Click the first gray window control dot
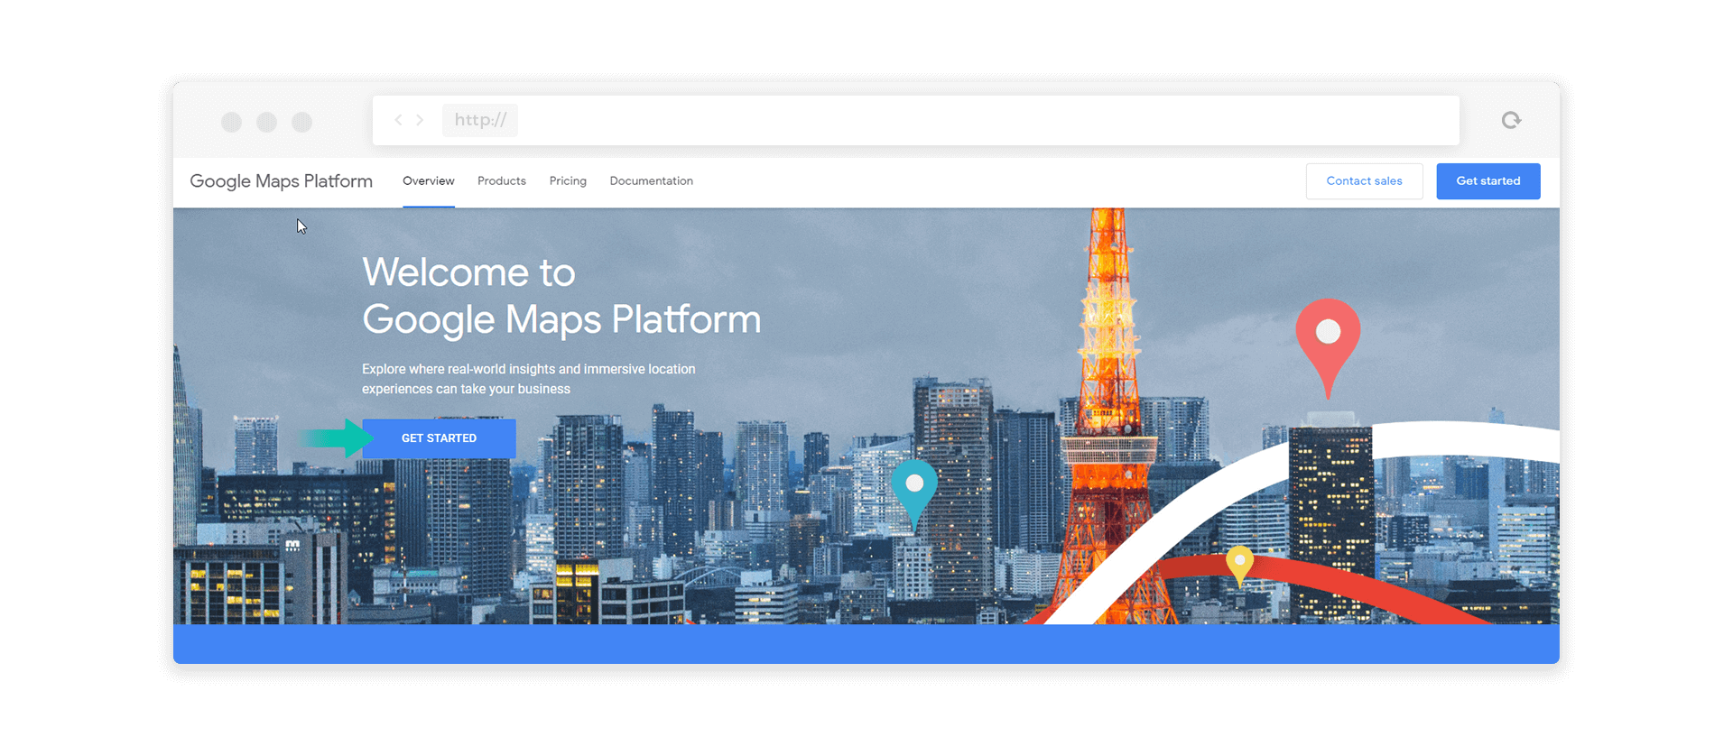Image resolution: width=1733 pixels, height=746 pixels. pyautogui.click(x=232, y=122)
